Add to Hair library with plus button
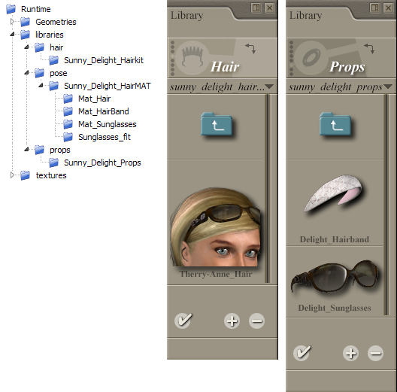 [x=232, y=321]
